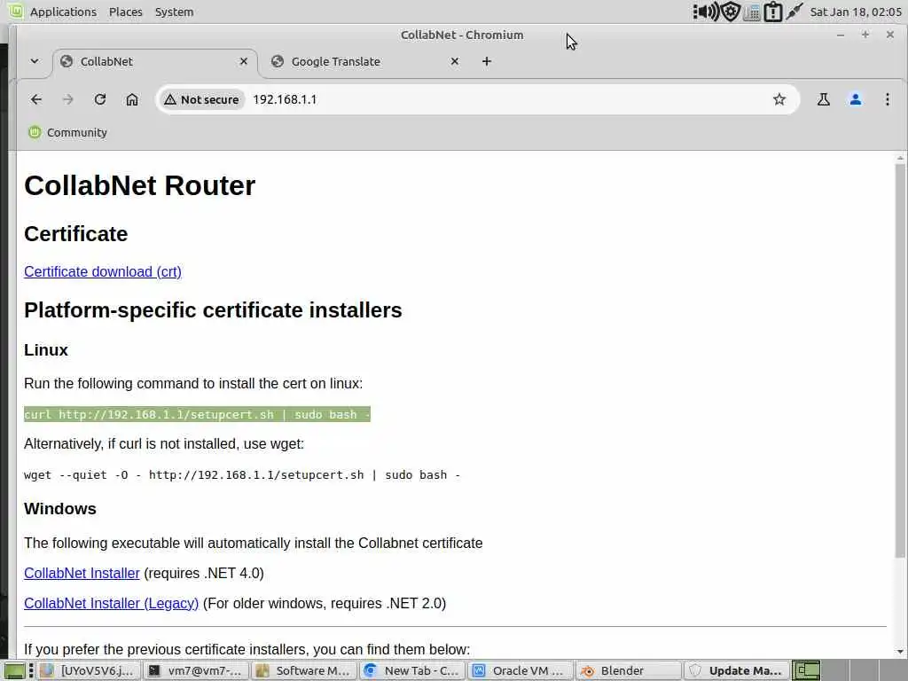Open a new browser tab
The width and height of the screenshot is (908, 681).
(487, 61)
